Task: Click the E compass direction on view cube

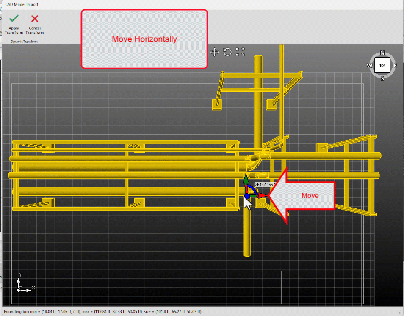Action: (395, 66)
